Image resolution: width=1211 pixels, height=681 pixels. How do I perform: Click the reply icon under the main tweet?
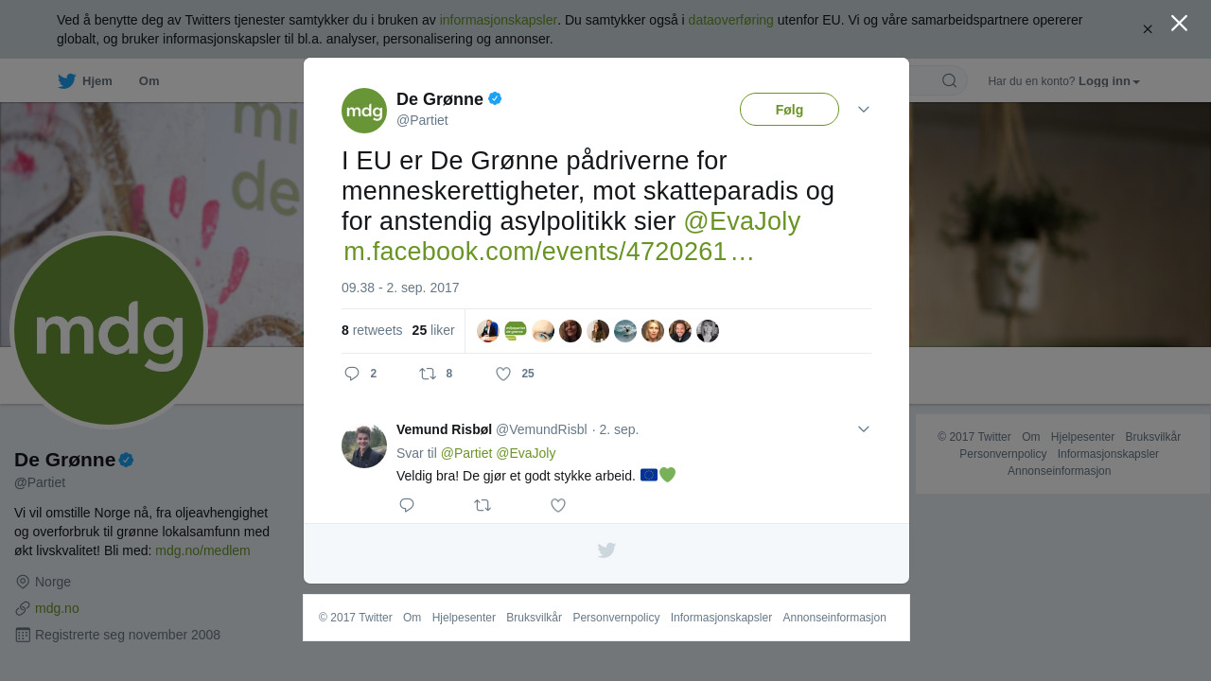tap(352, 374)
